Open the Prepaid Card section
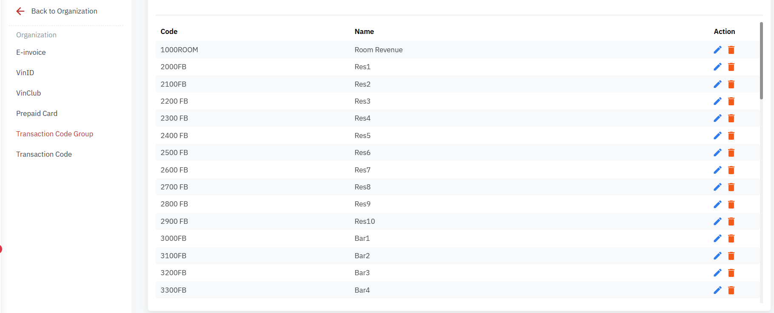 [x=37, y=113]
